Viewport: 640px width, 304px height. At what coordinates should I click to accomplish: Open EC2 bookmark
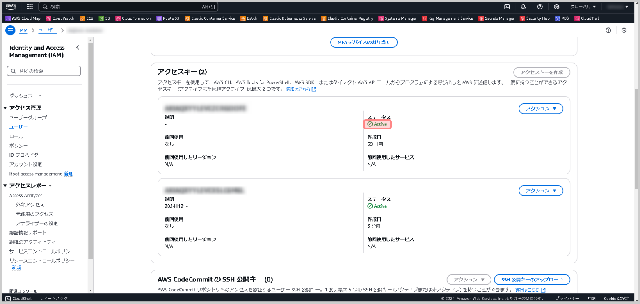coord(87,18)
